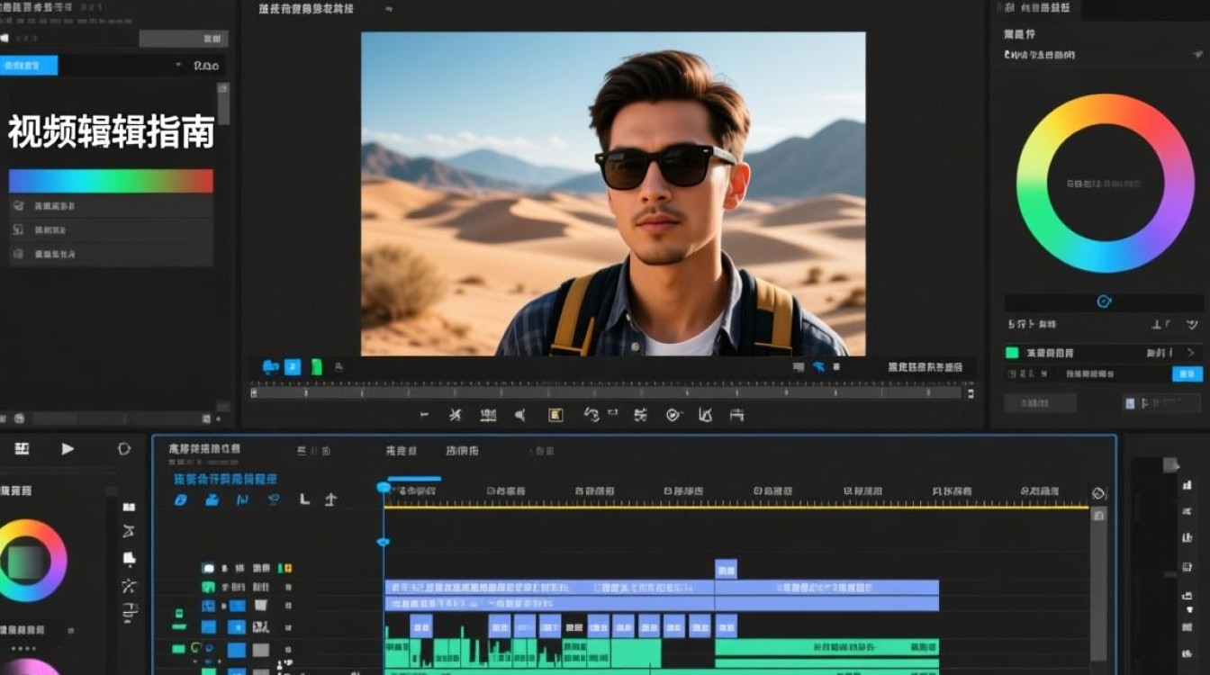The image size is (1210, 675).
Task: Click the circular target icon in the preview toolbar
Action: click(673, 415)
